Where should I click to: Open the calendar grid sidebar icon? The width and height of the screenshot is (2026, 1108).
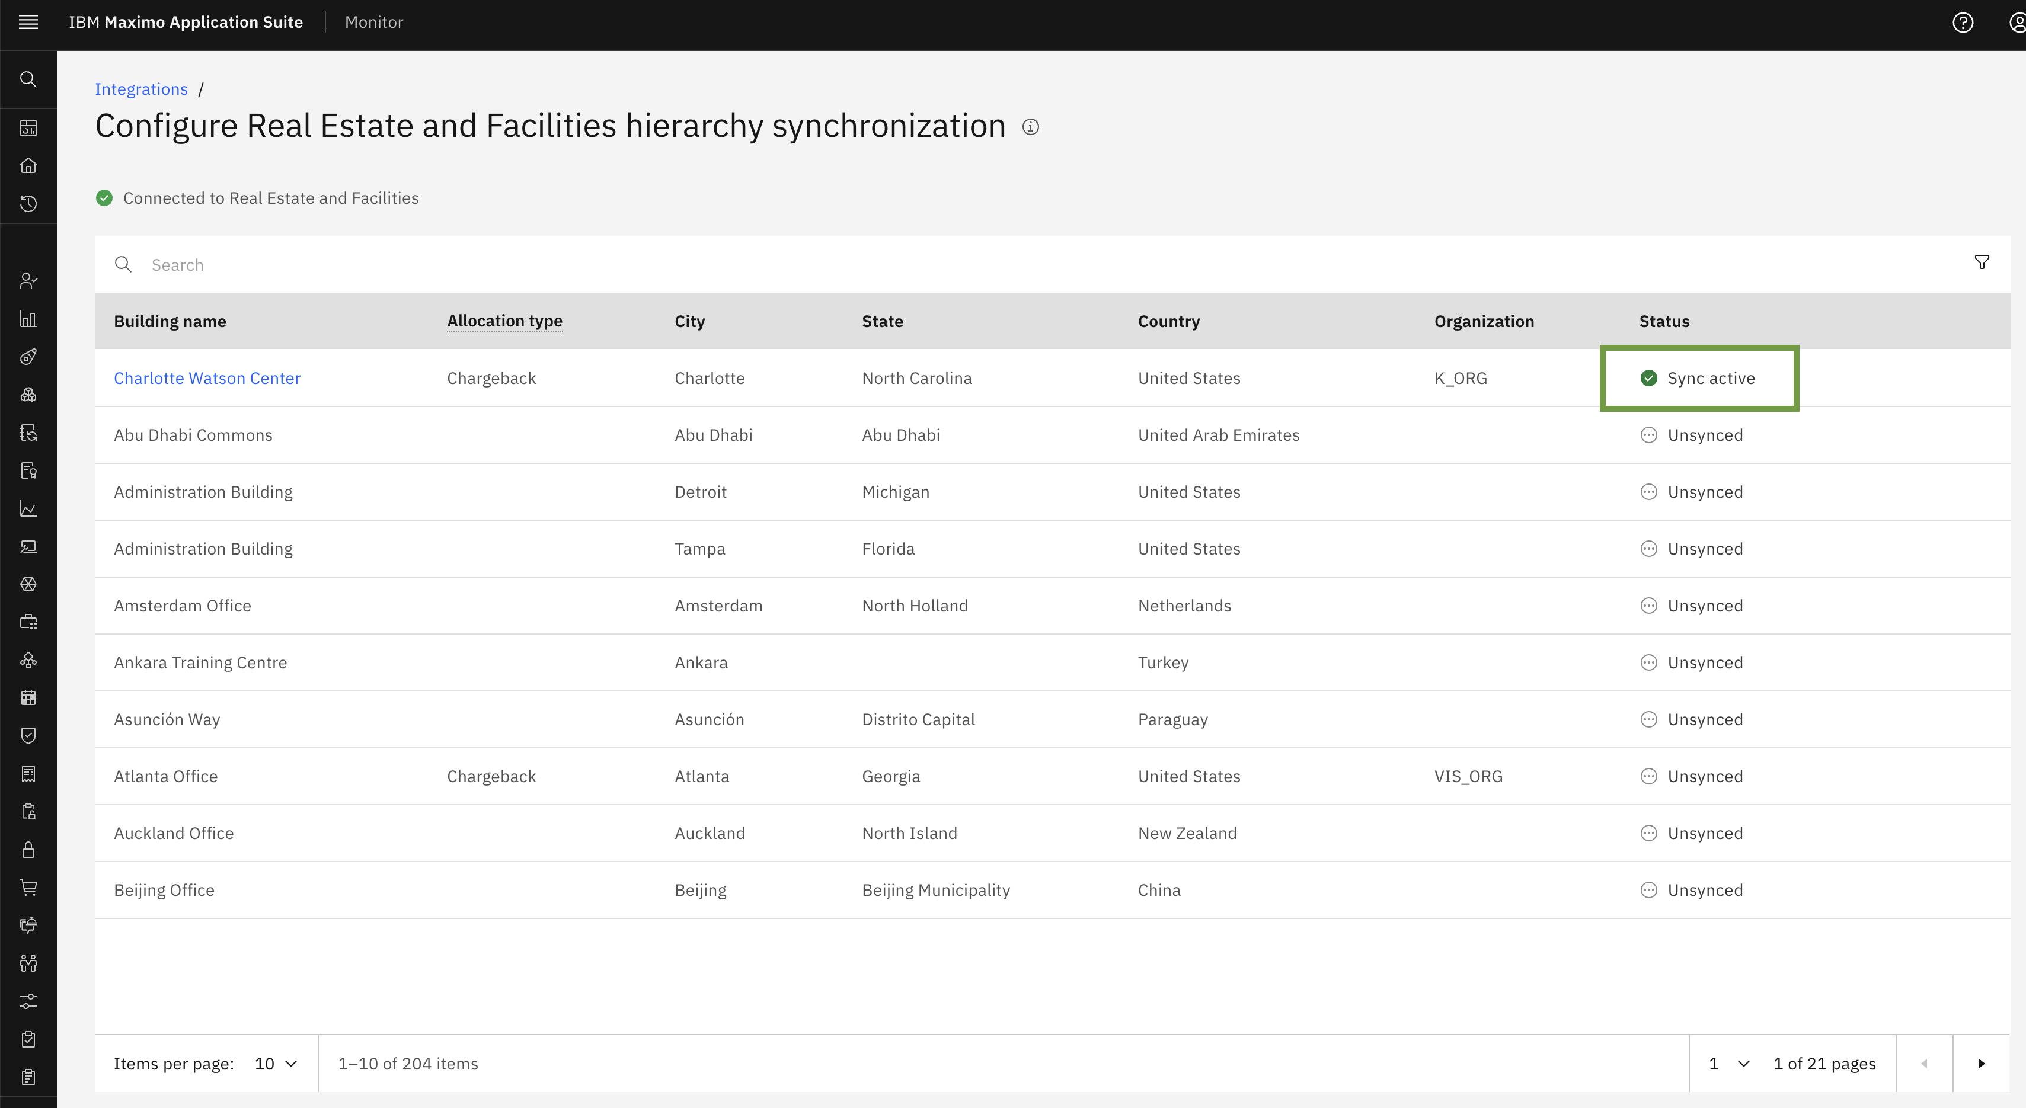point(28,697)
